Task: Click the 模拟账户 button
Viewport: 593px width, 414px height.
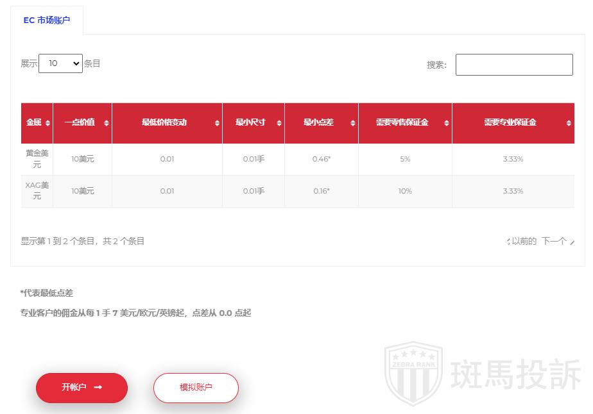Action: click(x=196, y=388)
